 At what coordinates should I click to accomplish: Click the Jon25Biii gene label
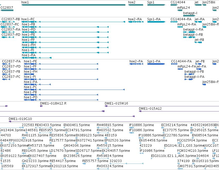tap(209, 2)
